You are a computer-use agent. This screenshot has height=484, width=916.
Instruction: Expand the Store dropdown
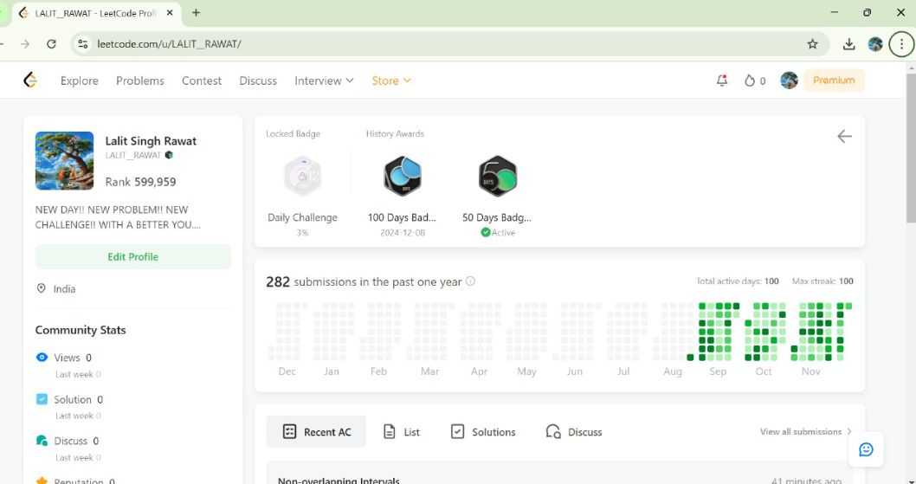(390, 81)
